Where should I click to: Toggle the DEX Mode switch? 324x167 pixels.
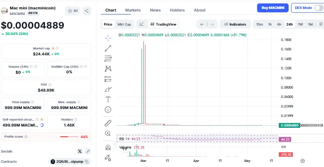(318, 8)
